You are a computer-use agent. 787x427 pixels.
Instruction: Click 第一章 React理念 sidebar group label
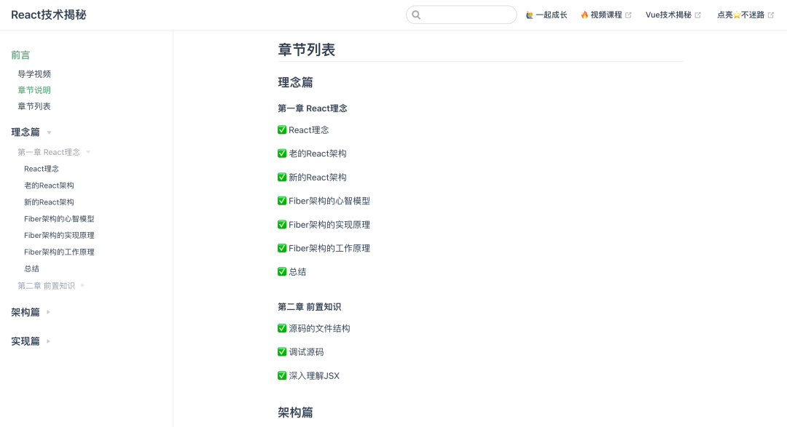49,152
